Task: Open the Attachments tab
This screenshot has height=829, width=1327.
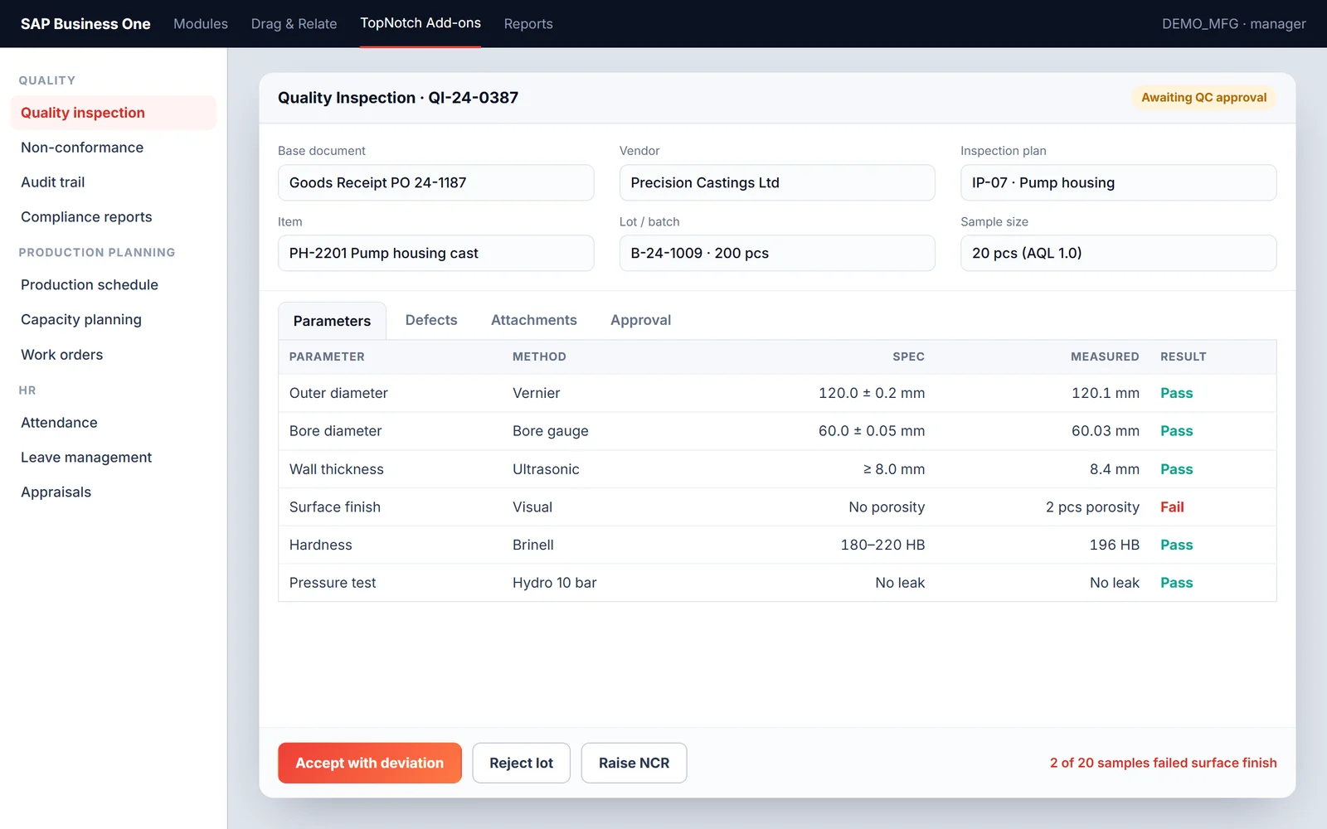Action: click(534, 320)
